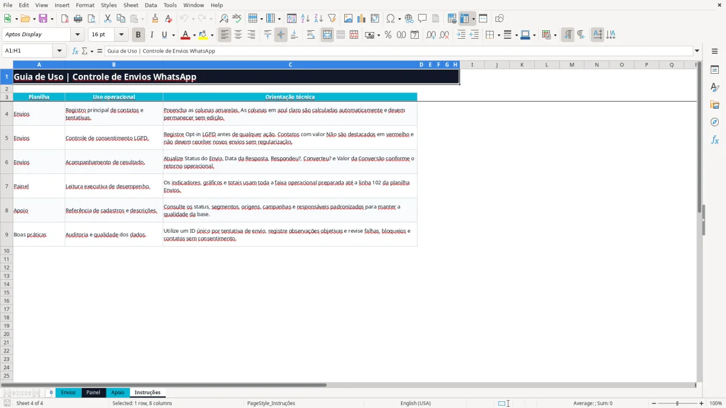Click the Merge and Center Cells icon
Image resolution: width=726 pixels, height=408 pixels.
click(327, 35)
